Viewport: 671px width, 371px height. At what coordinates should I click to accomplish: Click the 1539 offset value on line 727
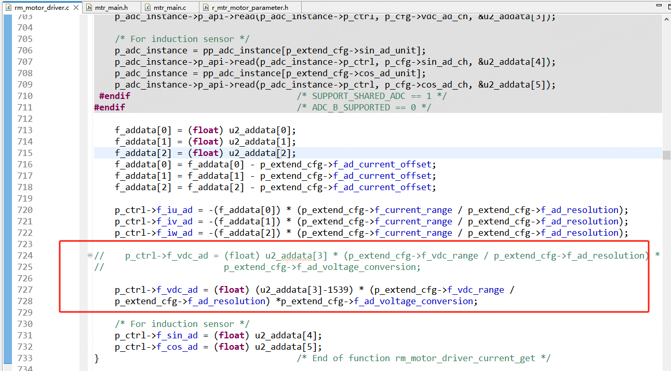tap(343, 290)
